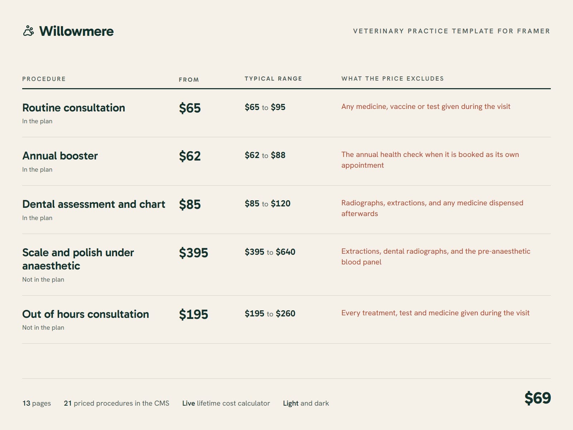Click the Willowmere paw logo icon
Viewport: 573px width, 430px height.
tap(29, 31)
